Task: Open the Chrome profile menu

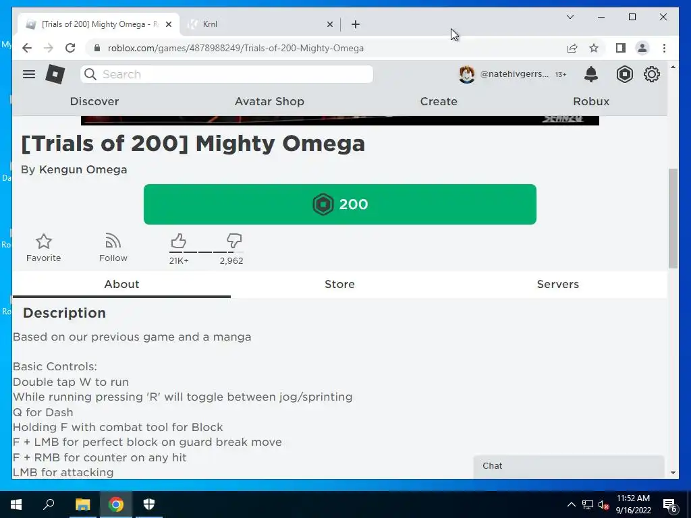Action: [x=642, y=48]
